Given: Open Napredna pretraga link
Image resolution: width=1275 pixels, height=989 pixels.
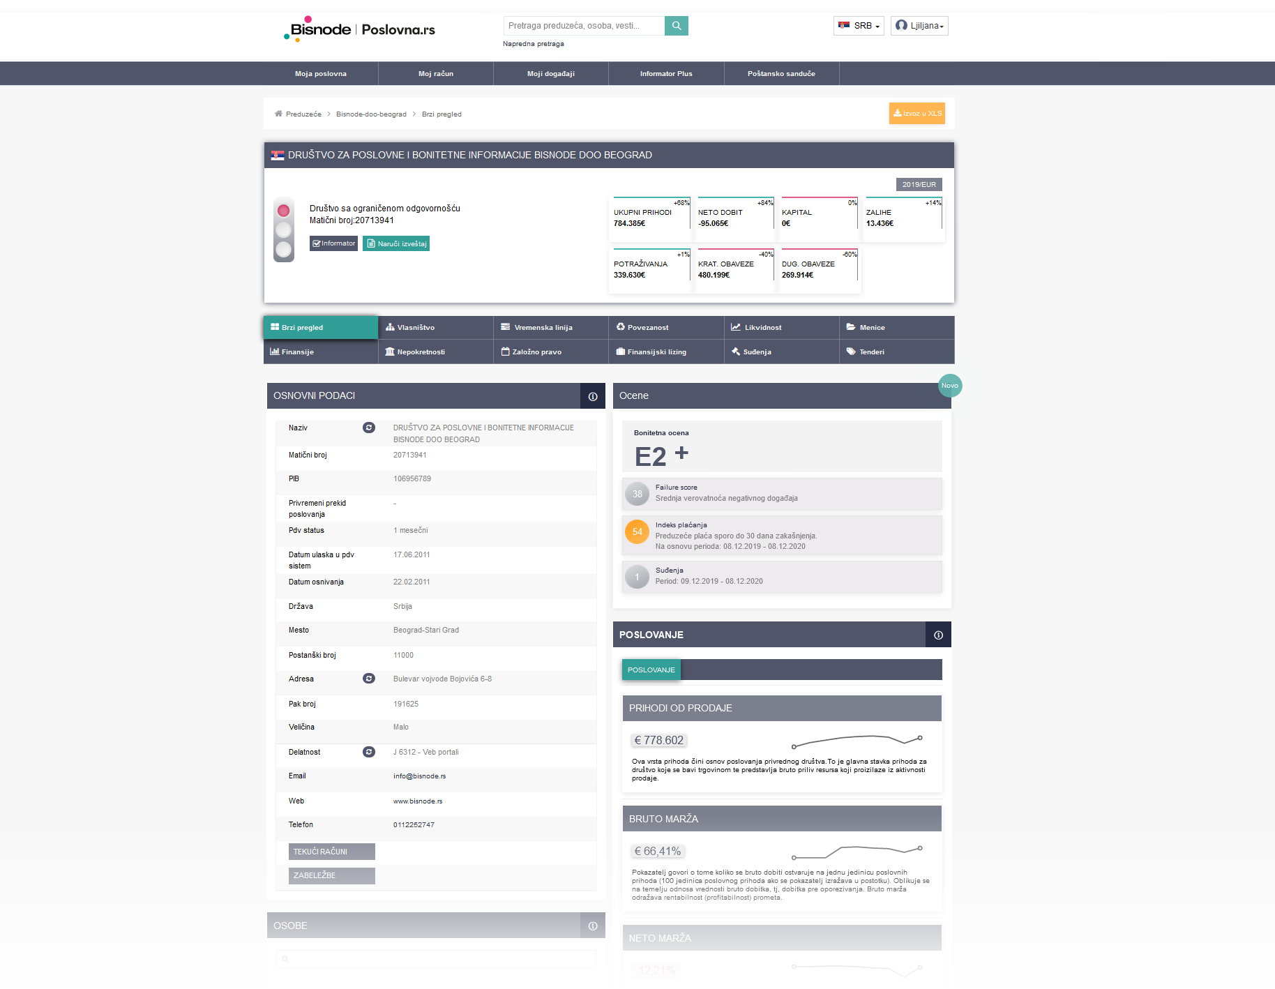Looking at the screenshot, I should click(x=534, y=44).
